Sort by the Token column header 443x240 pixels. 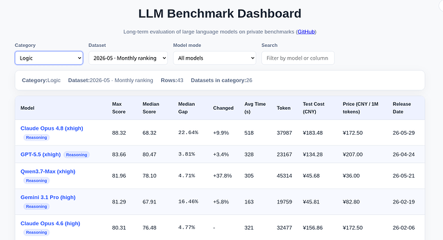coord(284,108)
